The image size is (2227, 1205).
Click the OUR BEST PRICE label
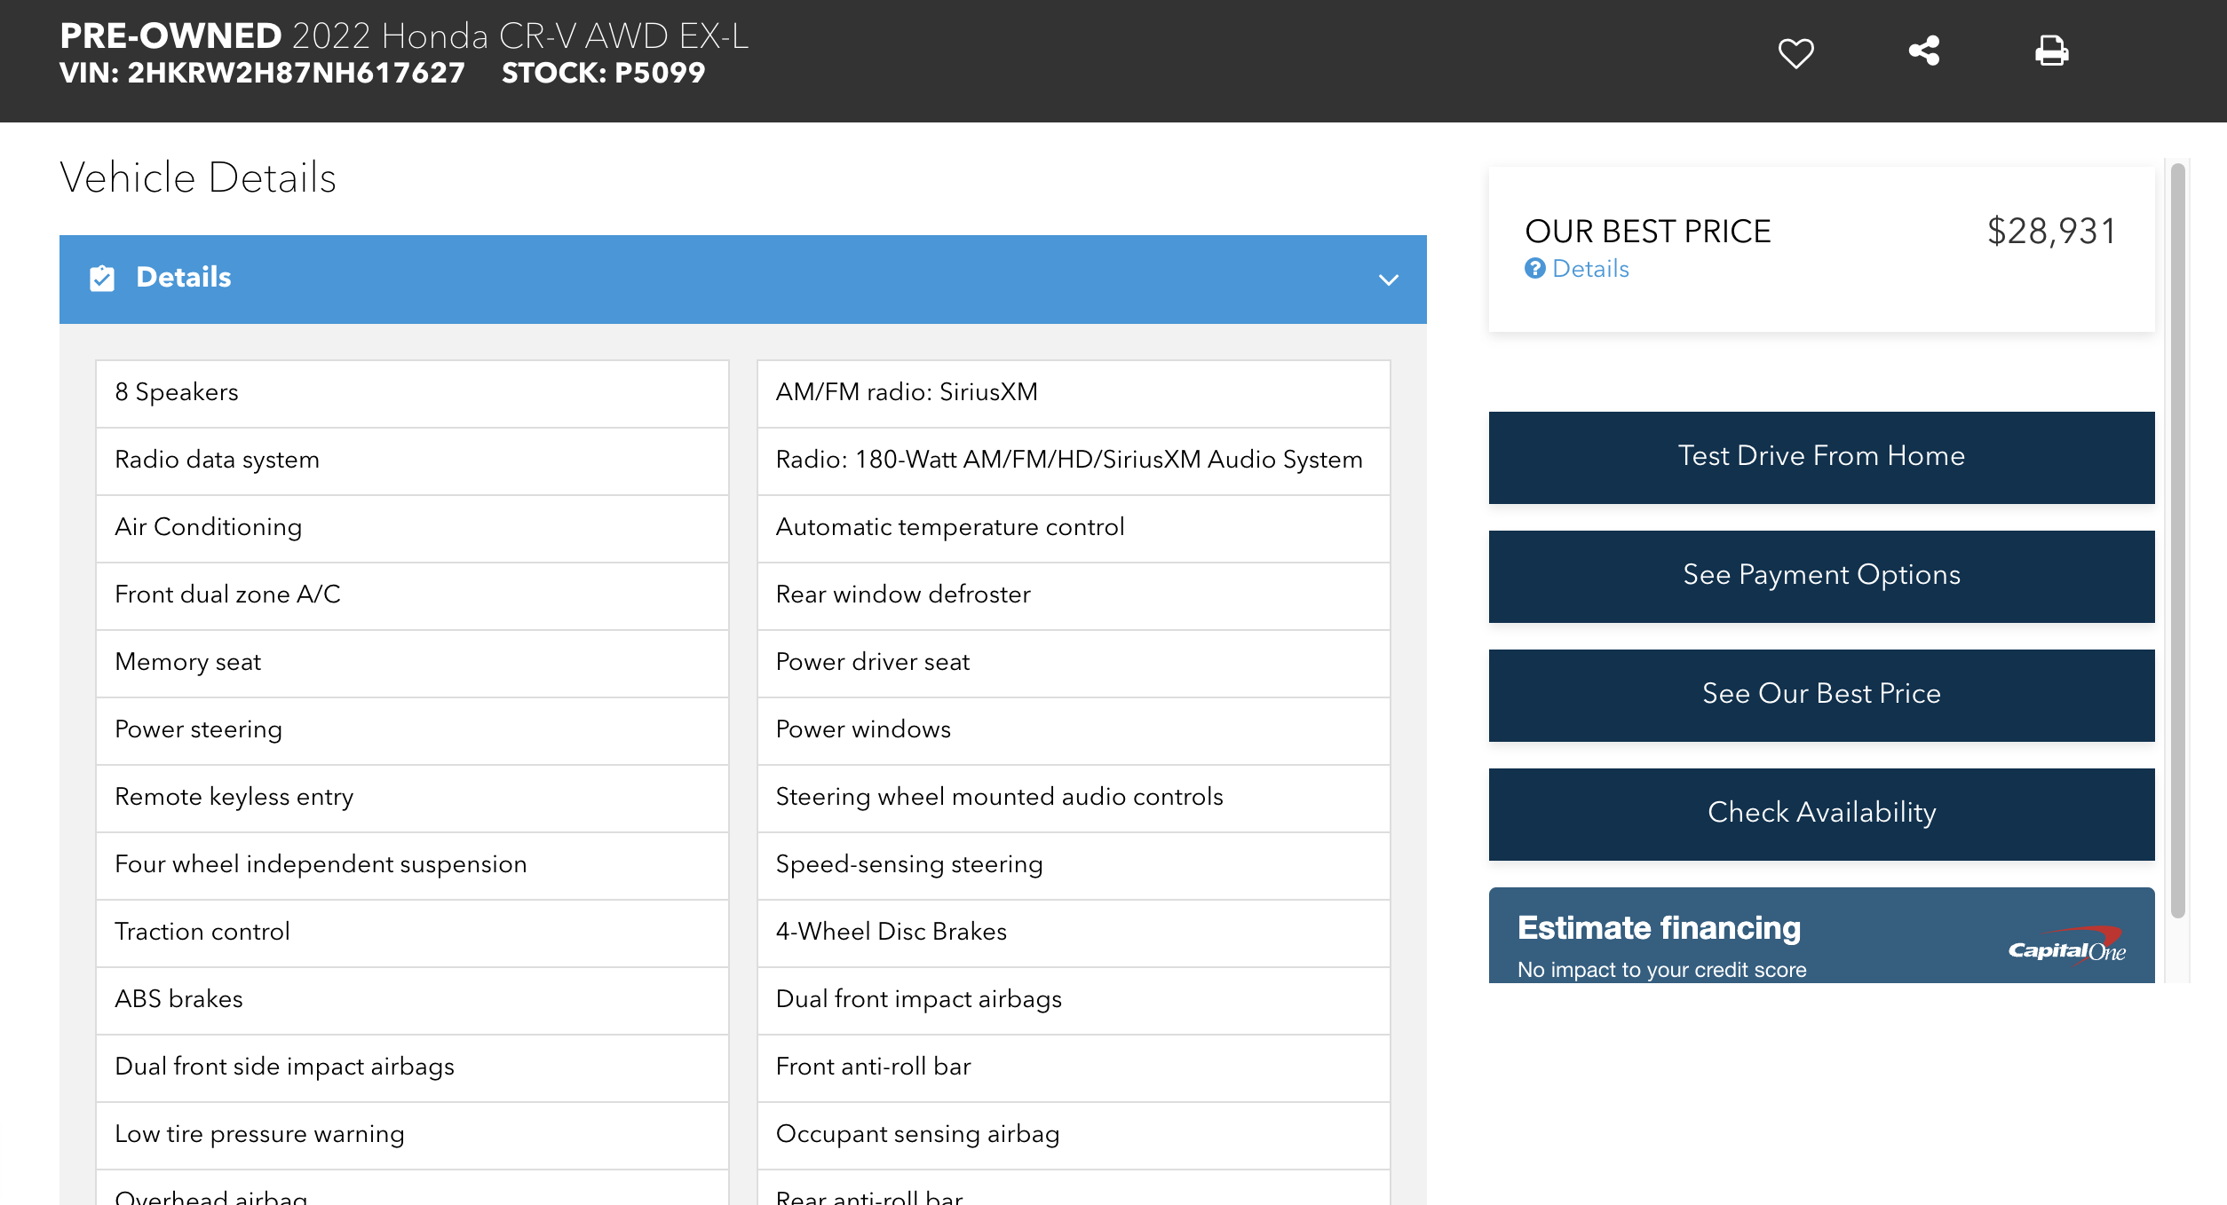(1647, 232)
